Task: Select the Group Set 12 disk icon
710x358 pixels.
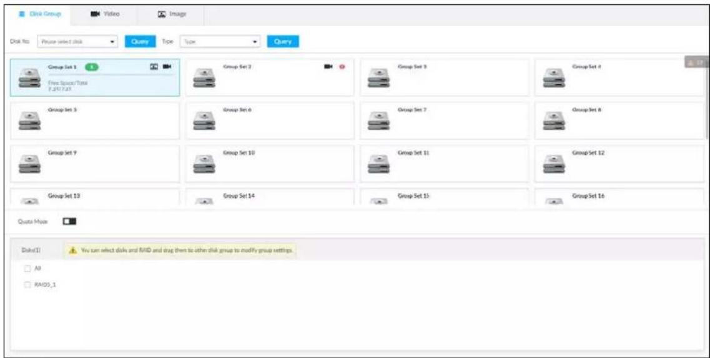Action: [554, 164]
